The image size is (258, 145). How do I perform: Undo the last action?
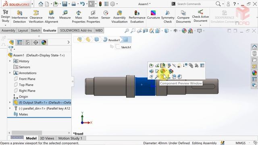(82, 4)
